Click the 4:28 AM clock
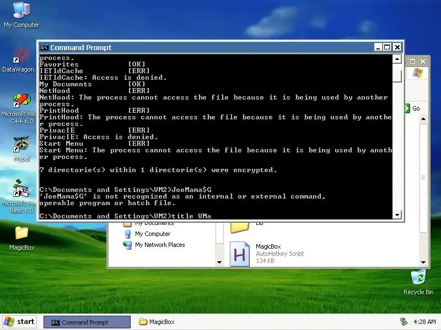This screenshot has height=330, width=441. [424, 322]
